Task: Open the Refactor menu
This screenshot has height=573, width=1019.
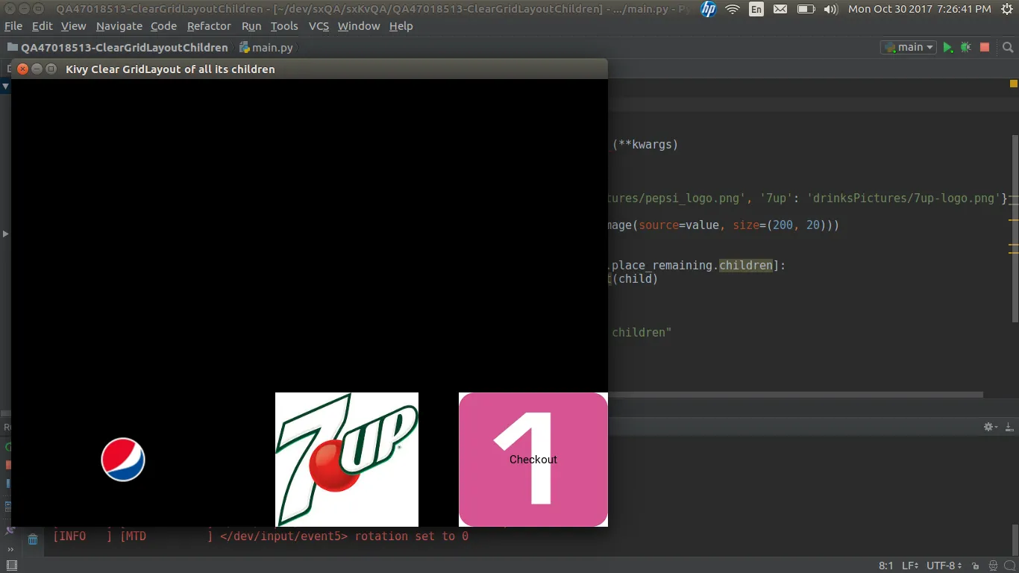Action: (209, 26)
